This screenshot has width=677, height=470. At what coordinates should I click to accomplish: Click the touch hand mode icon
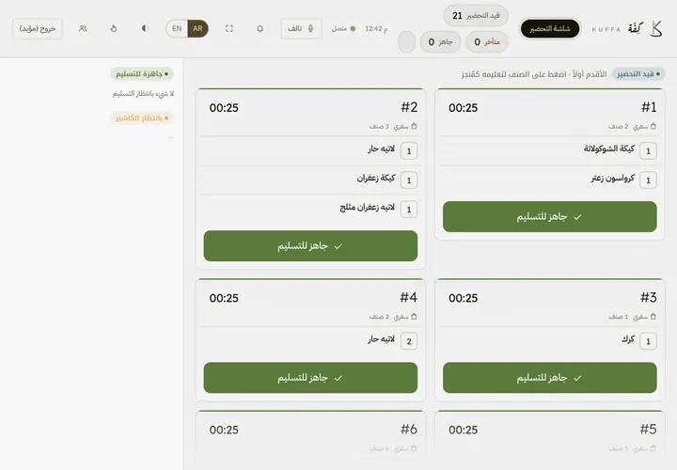[x=114, y=28]
